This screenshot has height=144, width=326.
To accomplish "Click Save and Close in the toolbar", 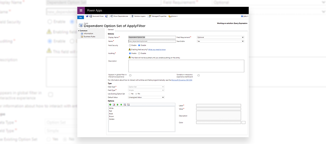I will (96, 16).
